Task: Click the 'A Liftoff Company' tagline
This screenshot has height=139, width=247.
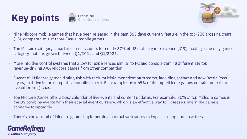Action: point(22,134)
